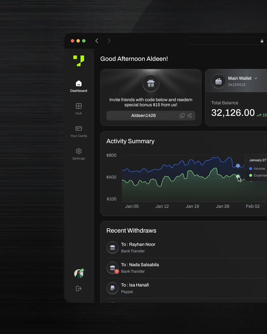This screenshot has height=334, width=267.
Task: Open the Settings gear icon in sidebar
Action: pyautogui.click(x=79, y=151)
